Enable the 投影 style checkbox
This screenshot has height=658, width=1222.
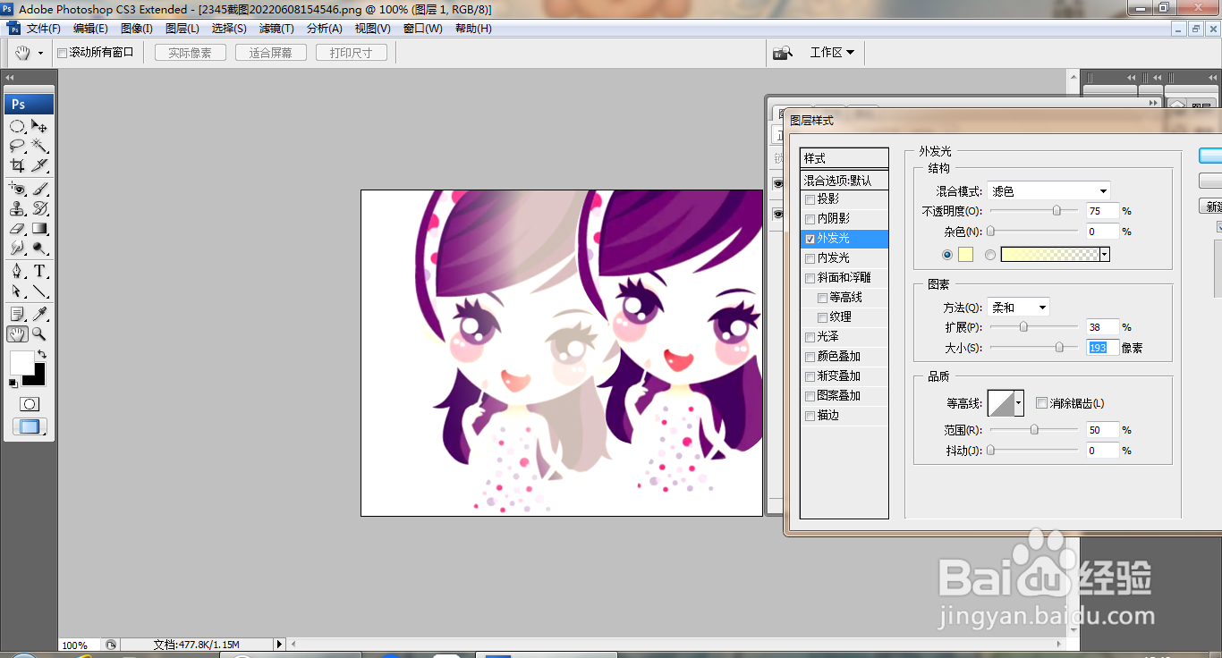(x=810, y=199)
